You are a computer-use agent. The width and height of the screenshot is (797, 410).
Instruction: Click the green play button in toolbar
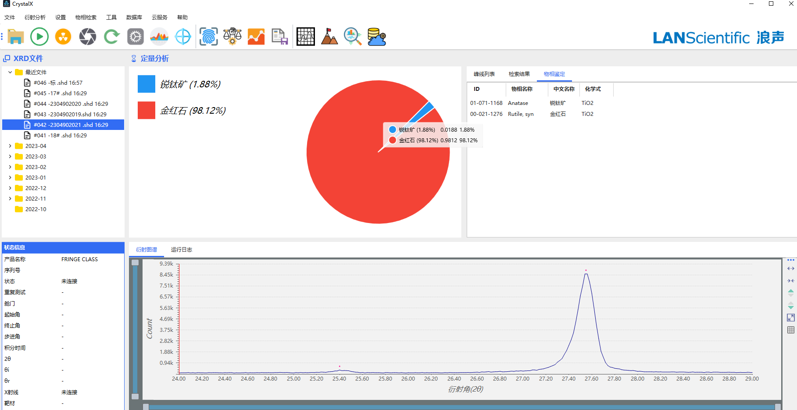tap(39, 37)
